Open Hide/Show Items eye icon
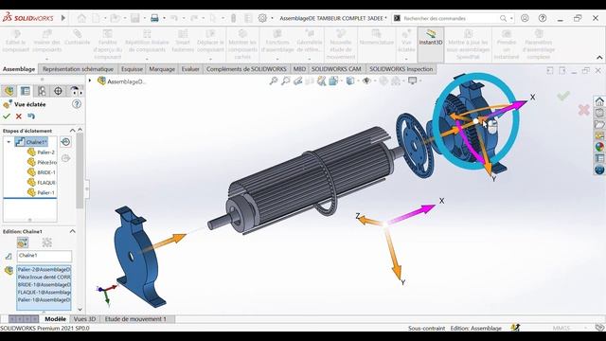Viewport: 606px width, 341px height. [x=366, y=81]
